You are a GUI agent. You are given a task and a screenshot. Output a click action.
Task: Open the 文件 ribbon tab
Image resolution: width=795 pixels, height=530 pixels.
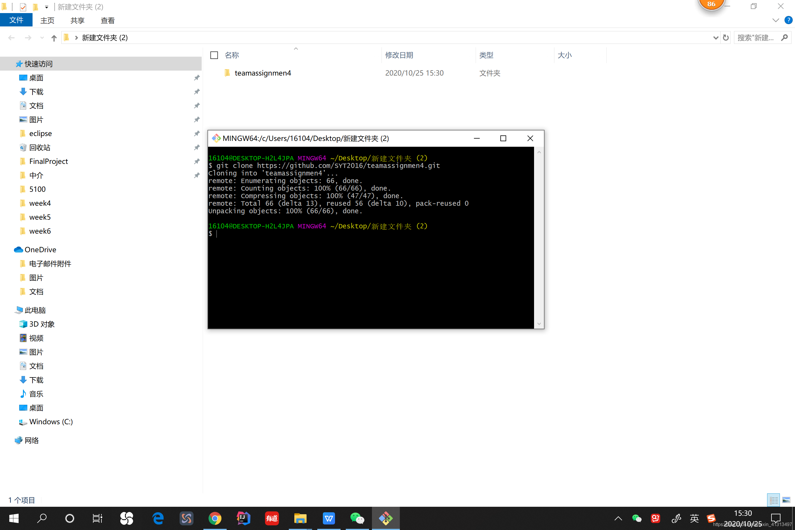(x=16, y=20)
